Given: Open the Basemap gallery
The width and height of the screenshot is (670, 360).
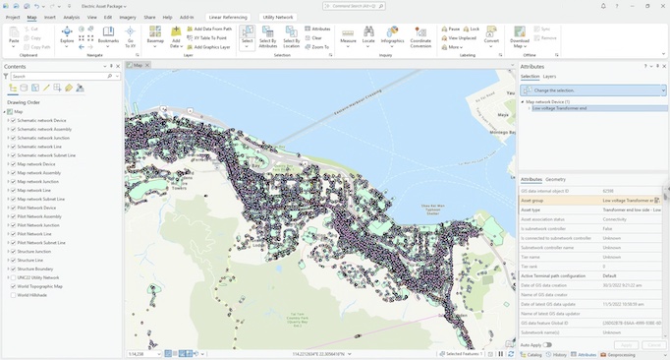Looking at the screenshot, I should (x=155, y=35).
